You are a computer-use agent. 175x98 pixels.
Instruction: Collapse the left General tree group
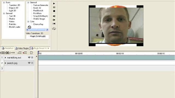click(x=4, y=13)
